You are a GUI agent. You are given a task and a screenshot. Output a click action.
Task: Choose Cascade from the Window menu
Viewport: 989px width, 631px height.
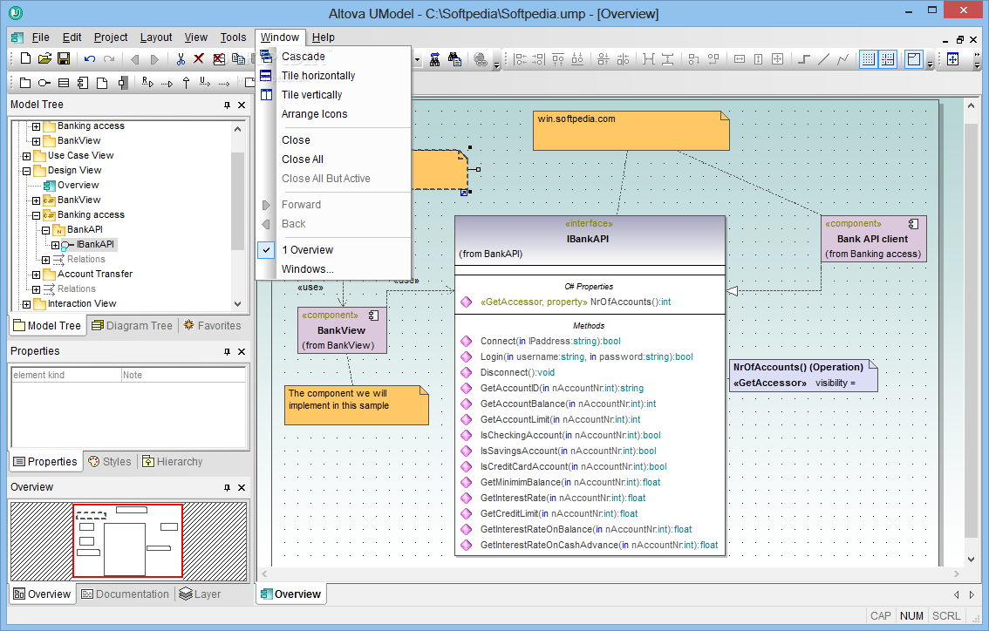[x=334, y=57]
